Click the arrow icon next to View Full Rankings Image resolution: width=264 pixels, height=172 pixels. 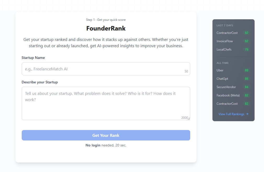(x=247, y=114)
